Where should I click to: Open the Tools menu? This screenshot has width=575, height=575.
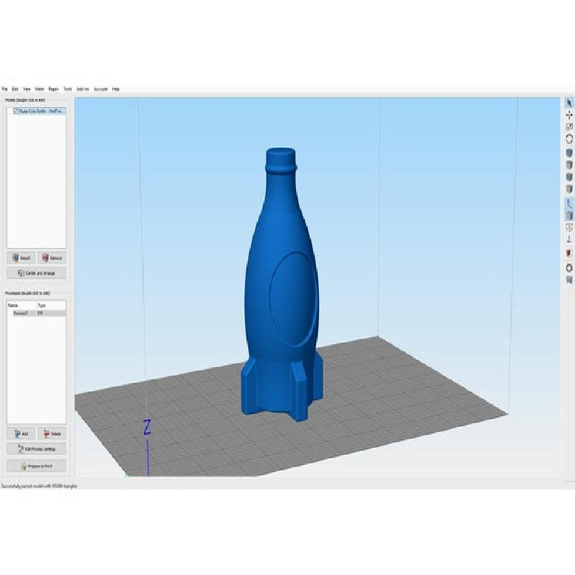[68, 89]
